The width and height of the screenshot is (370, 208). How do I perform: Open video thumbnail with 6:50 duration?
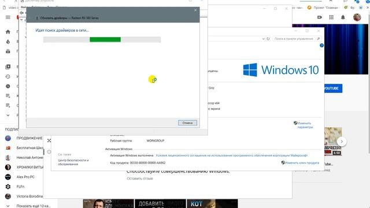coord(333,142)
